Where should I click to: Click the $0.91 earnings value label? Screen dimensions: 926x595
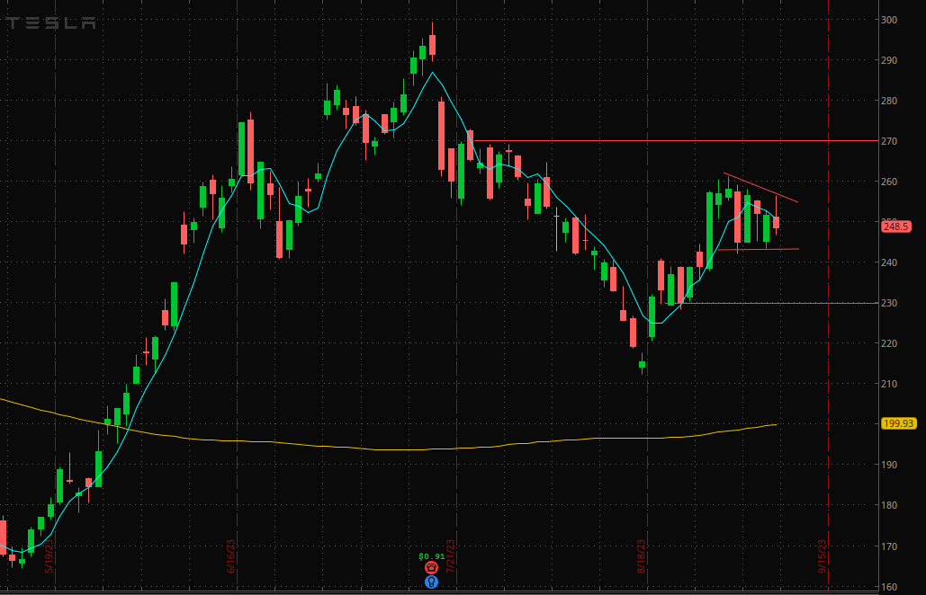pos(432,556)
